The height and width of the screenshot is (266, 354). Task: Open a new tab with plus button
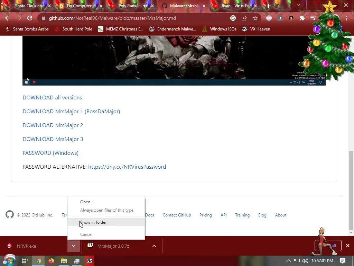(268, 6)
